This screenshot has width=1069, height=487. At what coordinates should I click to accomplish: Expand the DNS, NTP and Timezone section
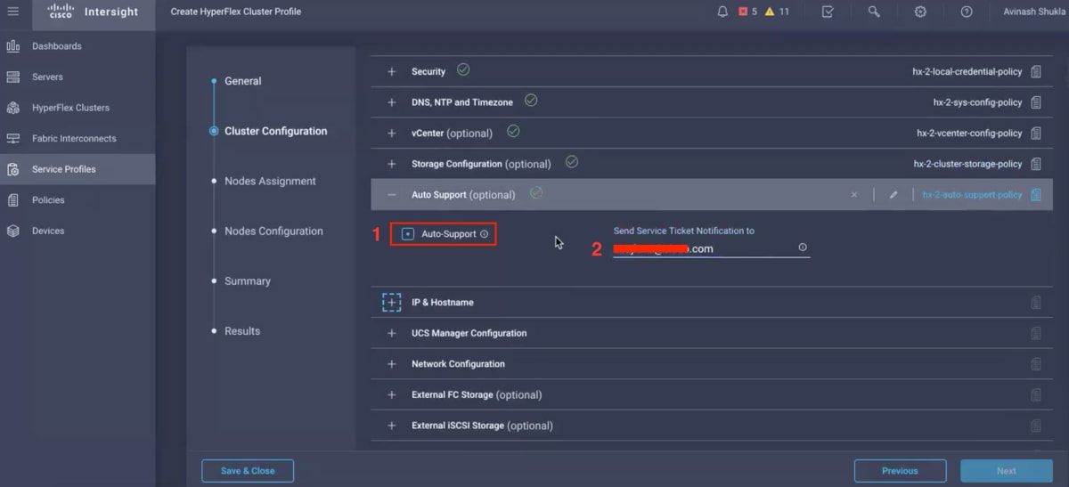pyautogui.click(x=392, y=102)
